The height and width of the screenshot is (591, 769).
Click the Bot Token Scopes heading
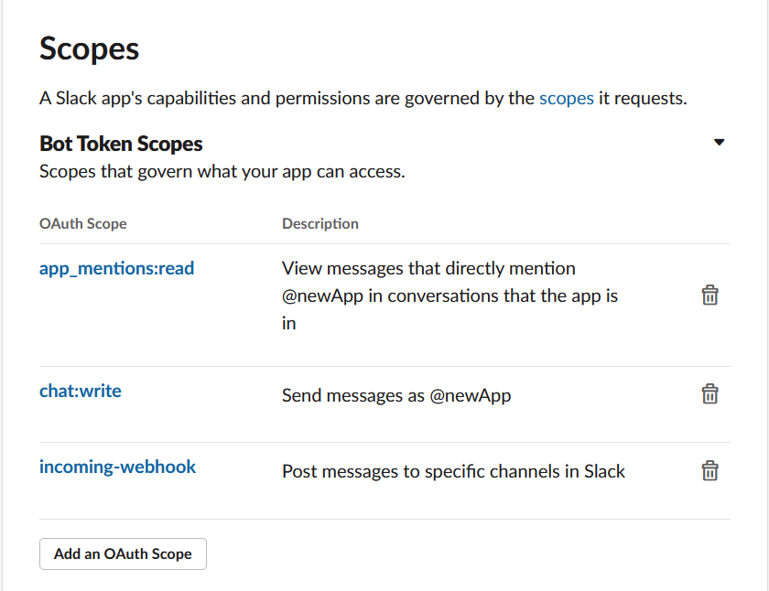coord(121,144)
